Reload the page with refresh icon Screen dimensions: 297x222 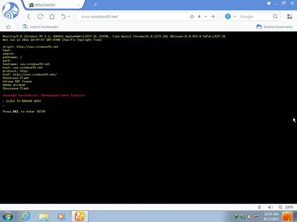tap(40, 16)
